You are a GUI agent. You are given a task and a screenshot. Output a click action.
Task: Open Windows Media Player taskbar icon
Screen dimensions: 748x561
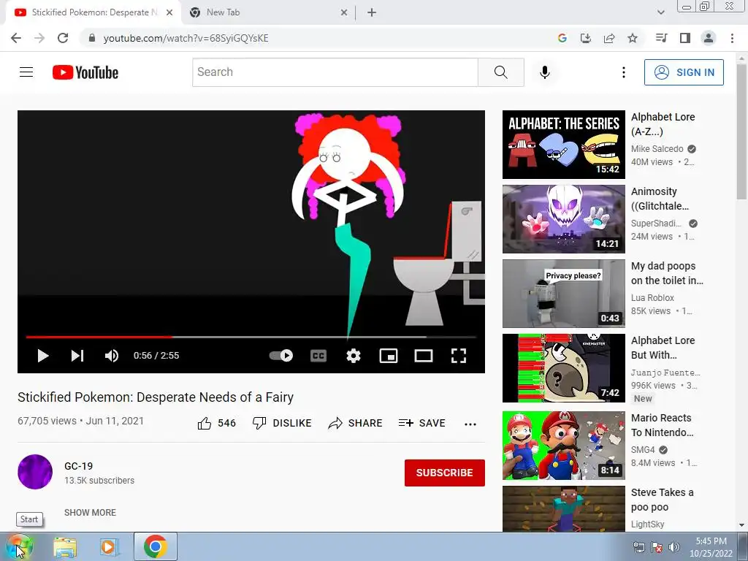pyautogui.click(x=109, y=546)
